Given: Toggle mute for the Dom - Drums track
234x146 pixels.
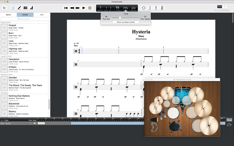Looking at the screenshot, I should coord(30,123).
